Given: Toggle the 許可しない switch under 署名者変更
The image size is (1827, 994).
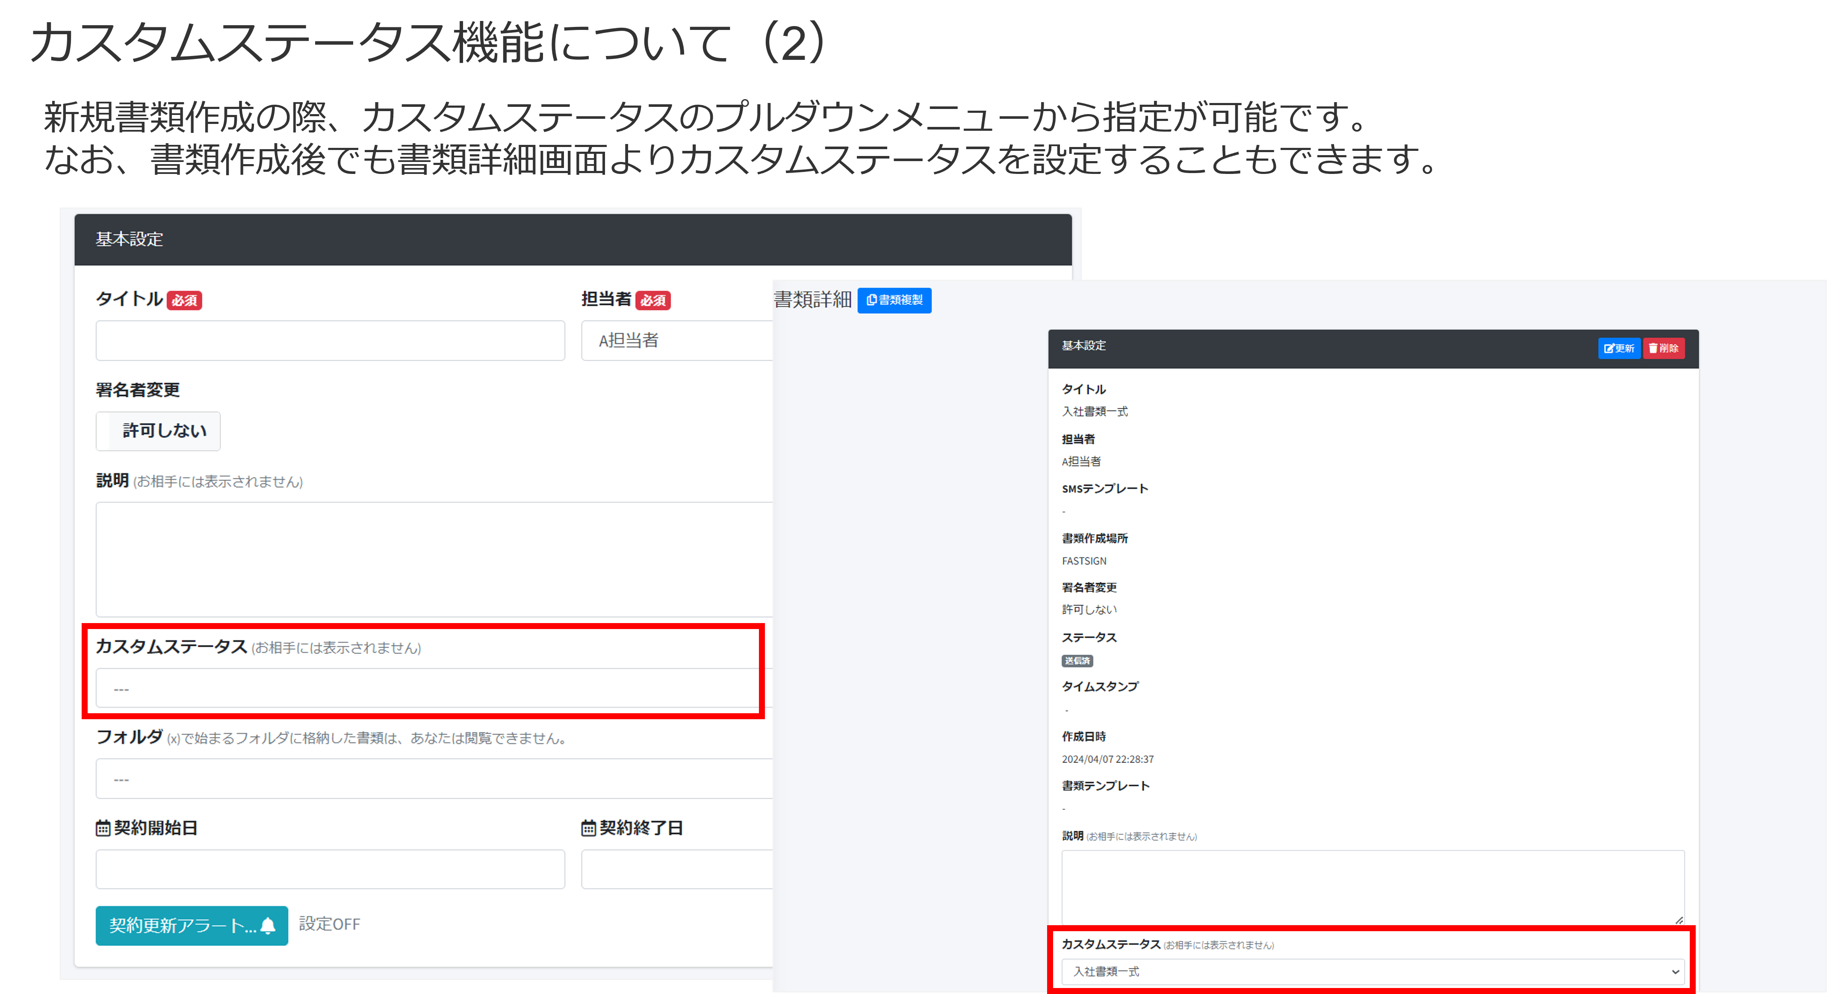Looking at the screenshot, I should click(158, 431).
